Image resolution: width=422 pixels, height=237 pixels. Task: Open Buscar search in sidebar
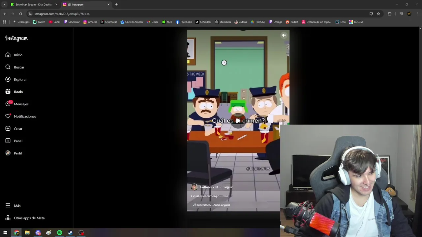[15, 67]
